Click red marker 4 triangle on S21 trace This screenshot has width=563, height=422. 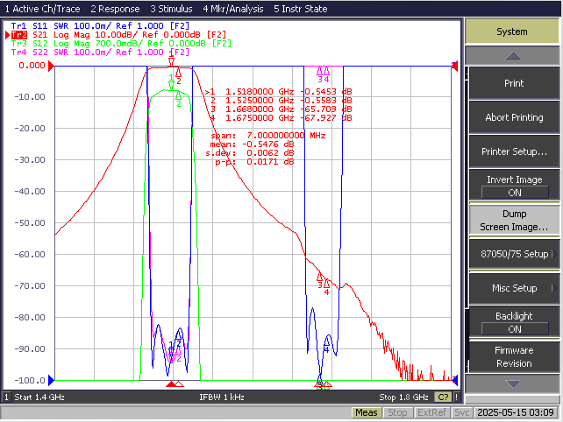(326, 284)
